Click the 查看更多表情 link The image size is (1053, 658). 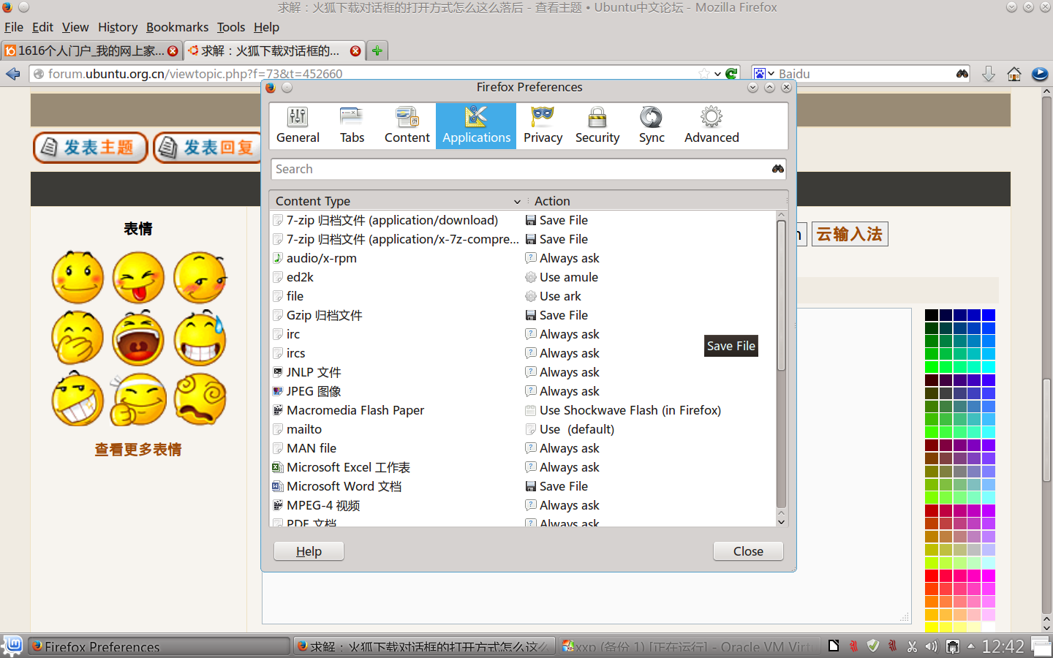pos(138,450)
